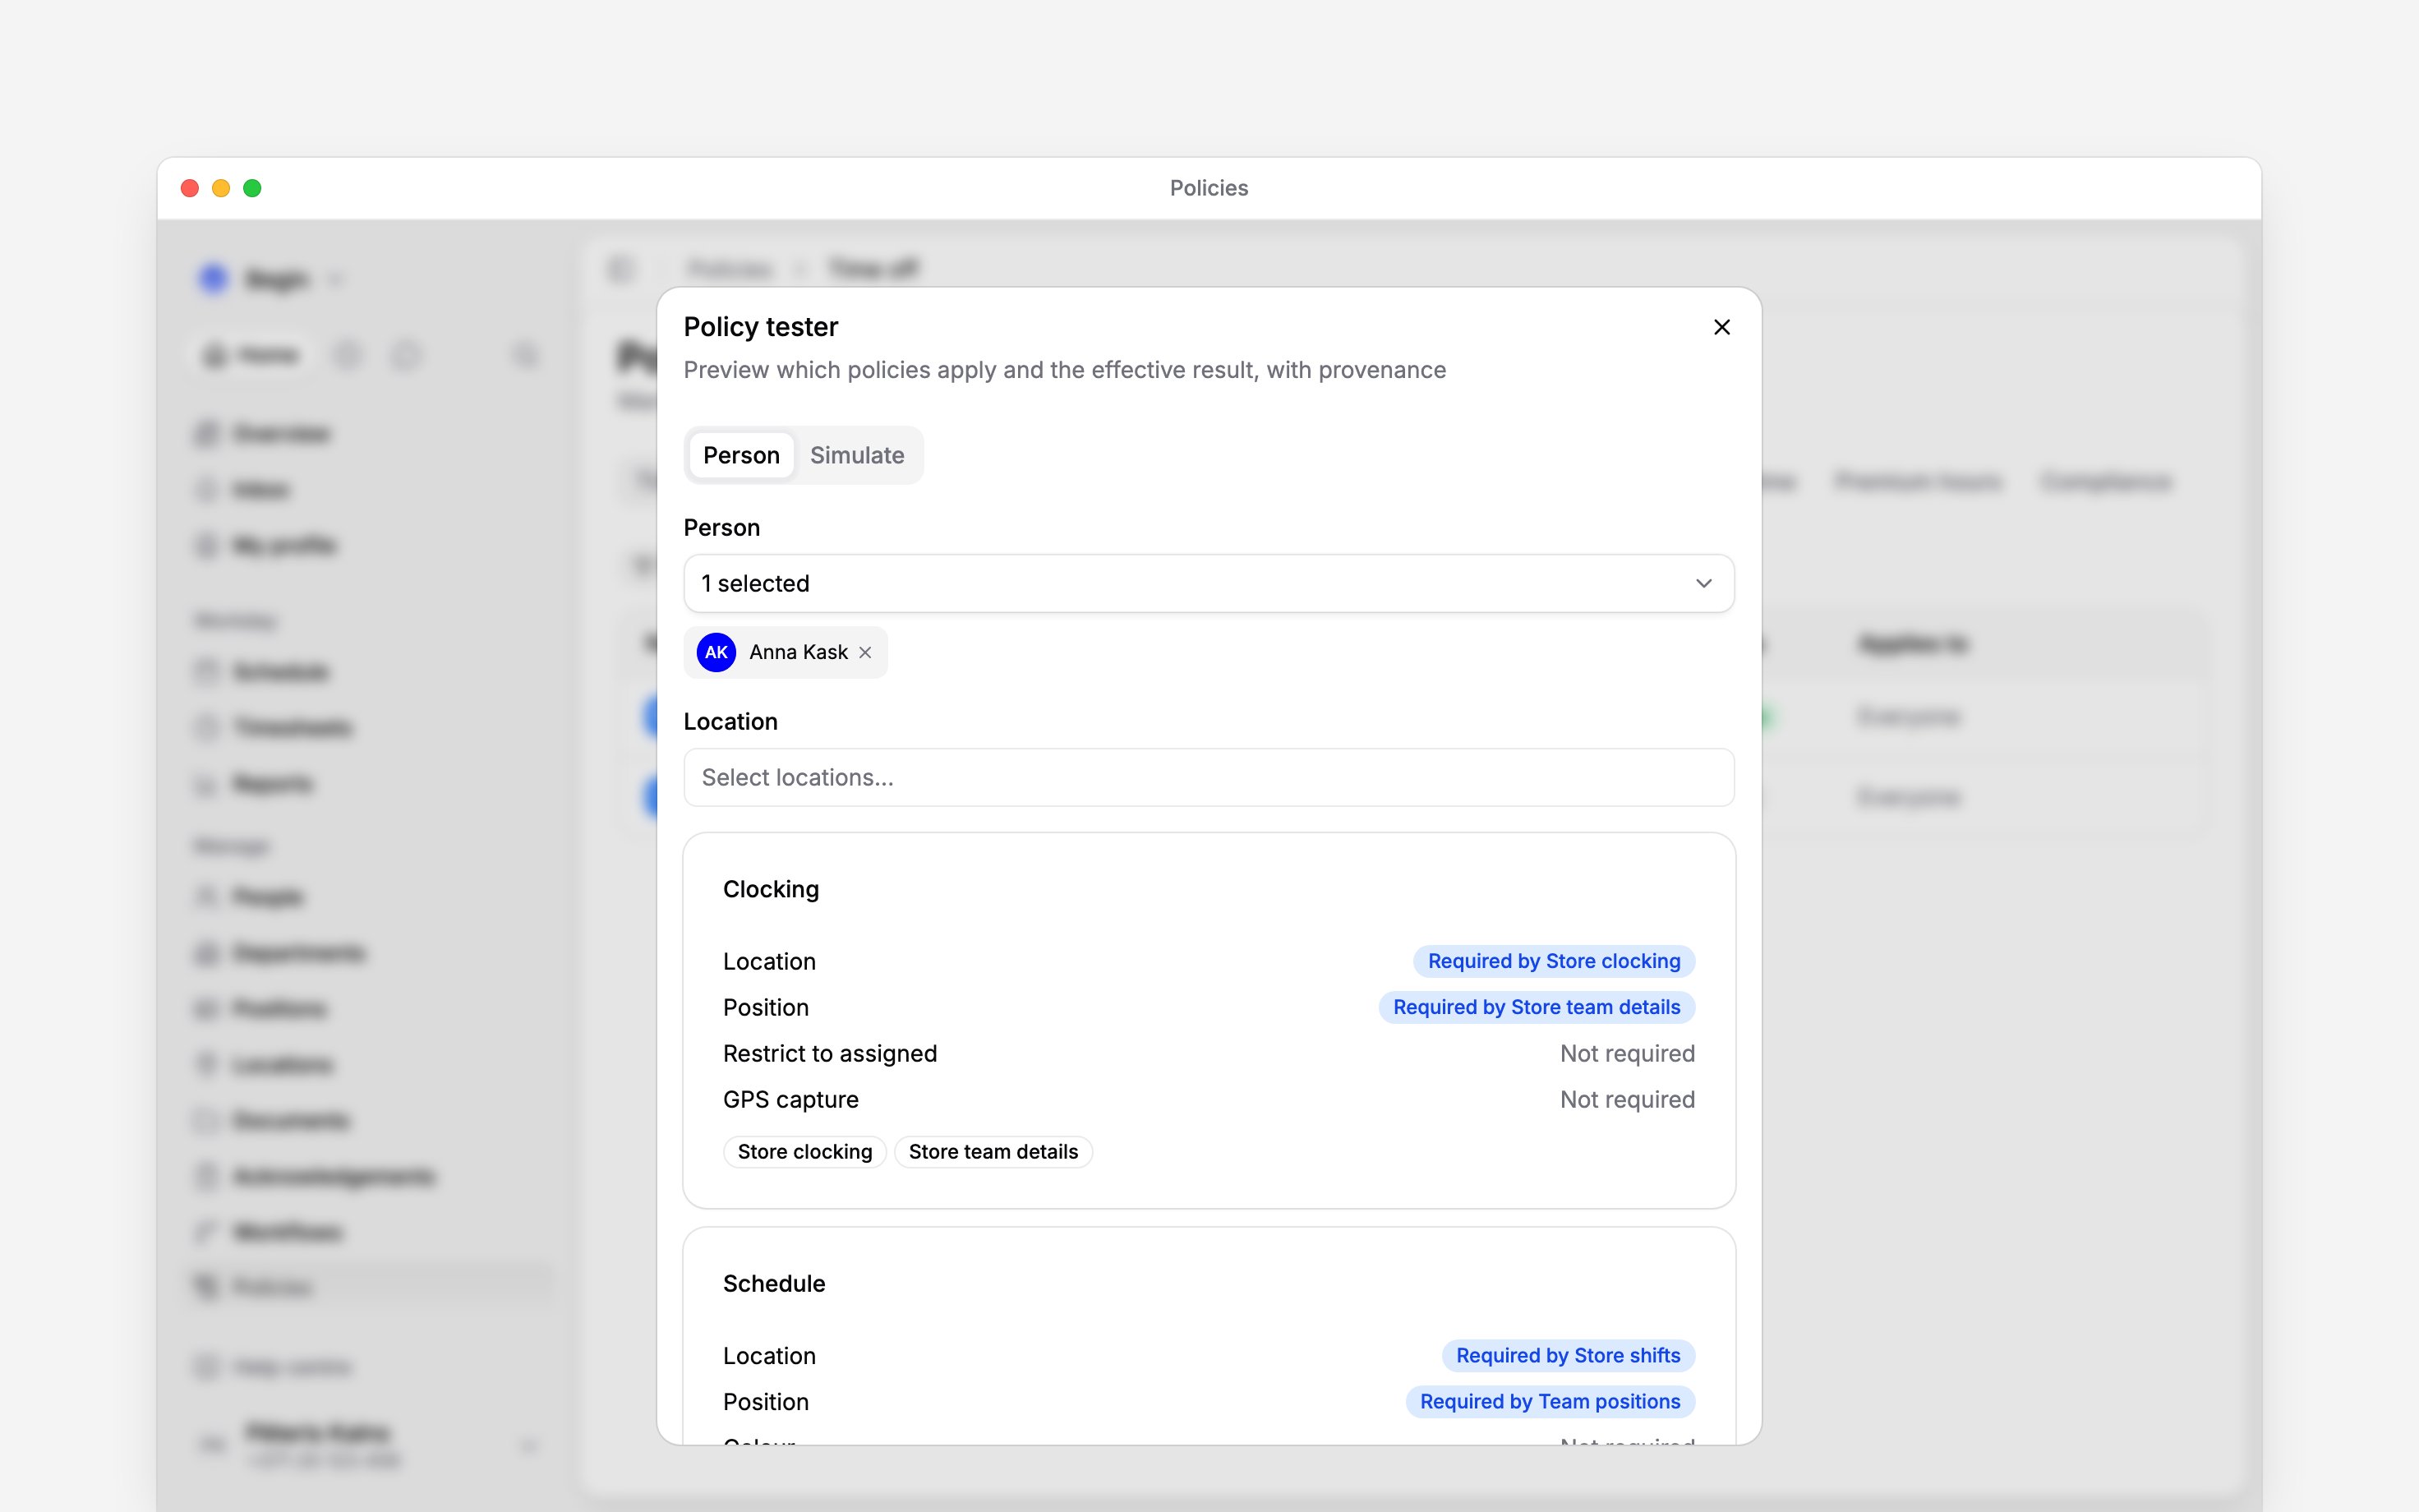Open Required by Team positions badge

tap(1550, 1401)
